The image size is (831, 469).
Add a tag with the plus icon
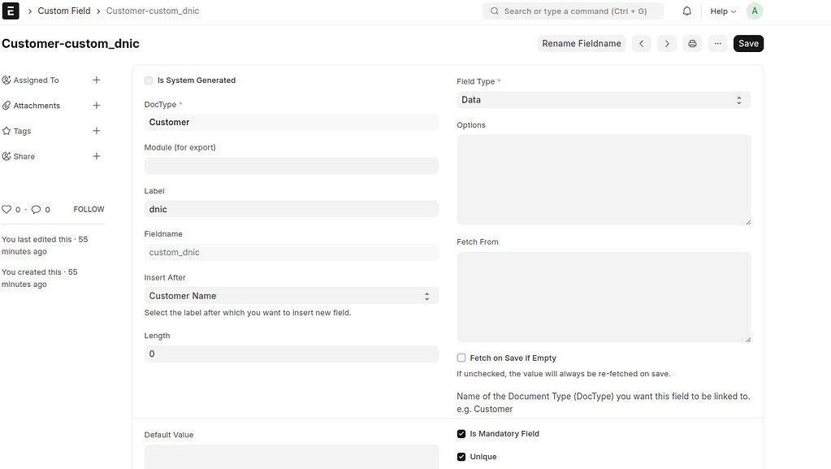[x=97, y=131]
